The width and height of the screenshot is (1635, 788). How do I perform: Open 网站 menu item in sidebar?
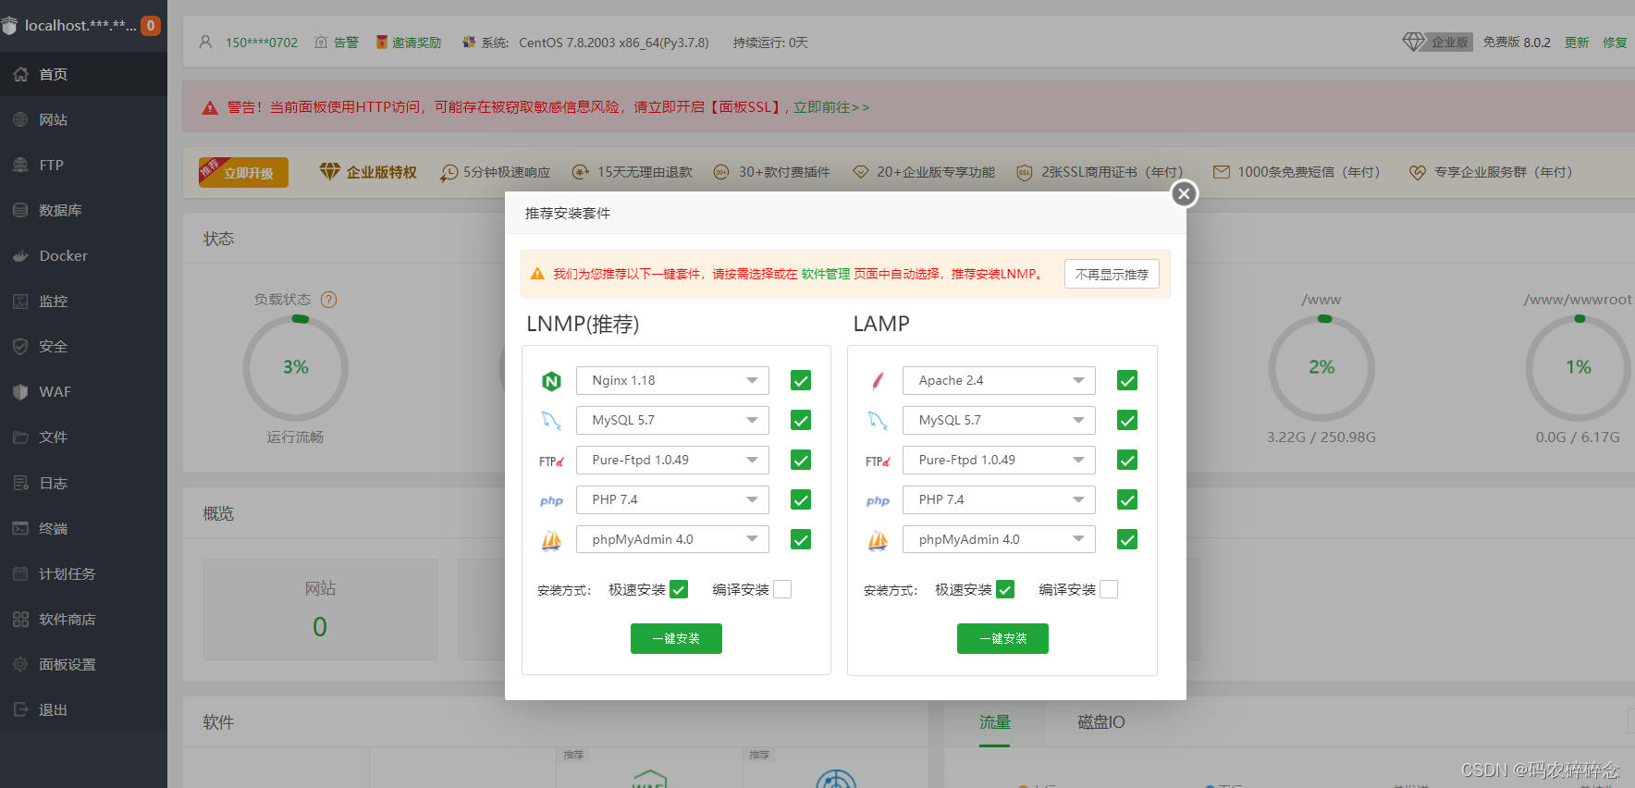point(83,119)
